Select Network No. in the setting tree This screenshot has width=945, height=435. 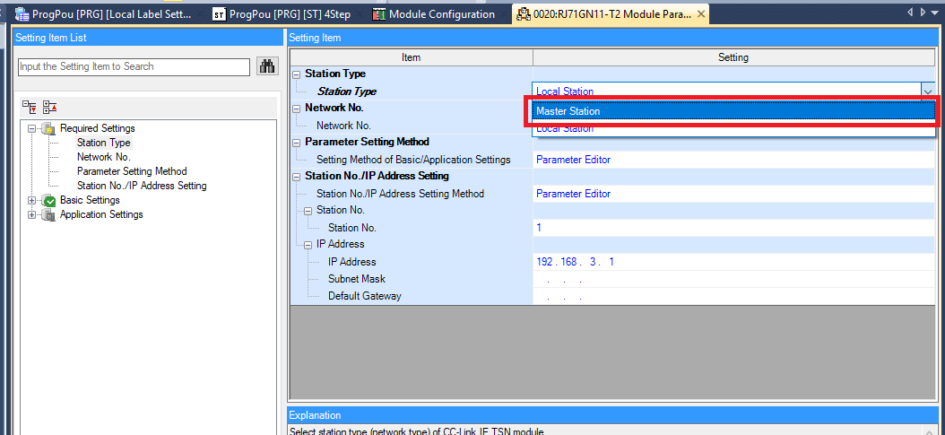point(104,157)
